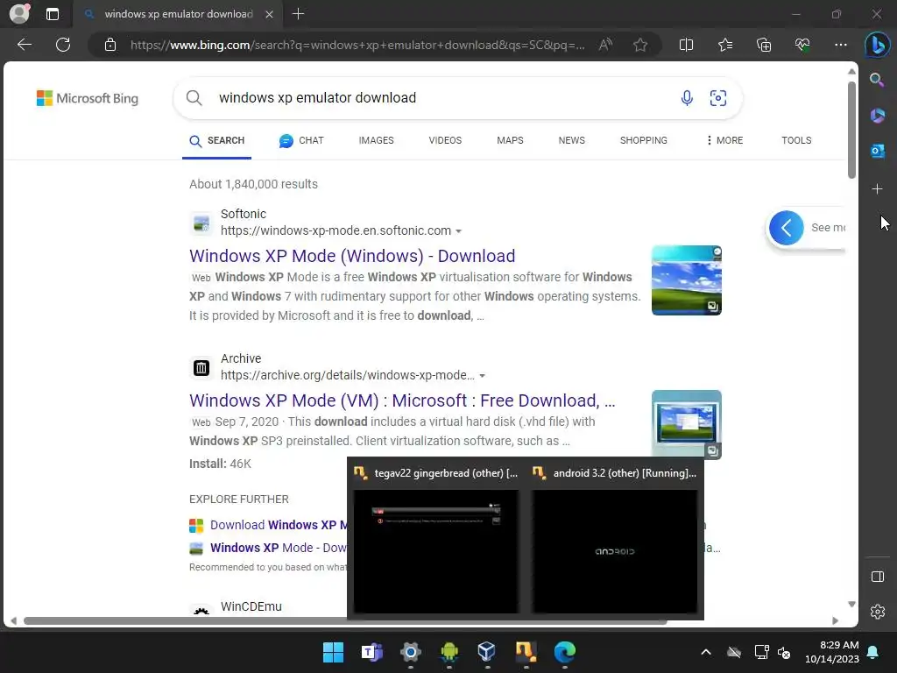Open Microsoft Teams from taskbar
The image size is (897, 673).
(371, 652)
